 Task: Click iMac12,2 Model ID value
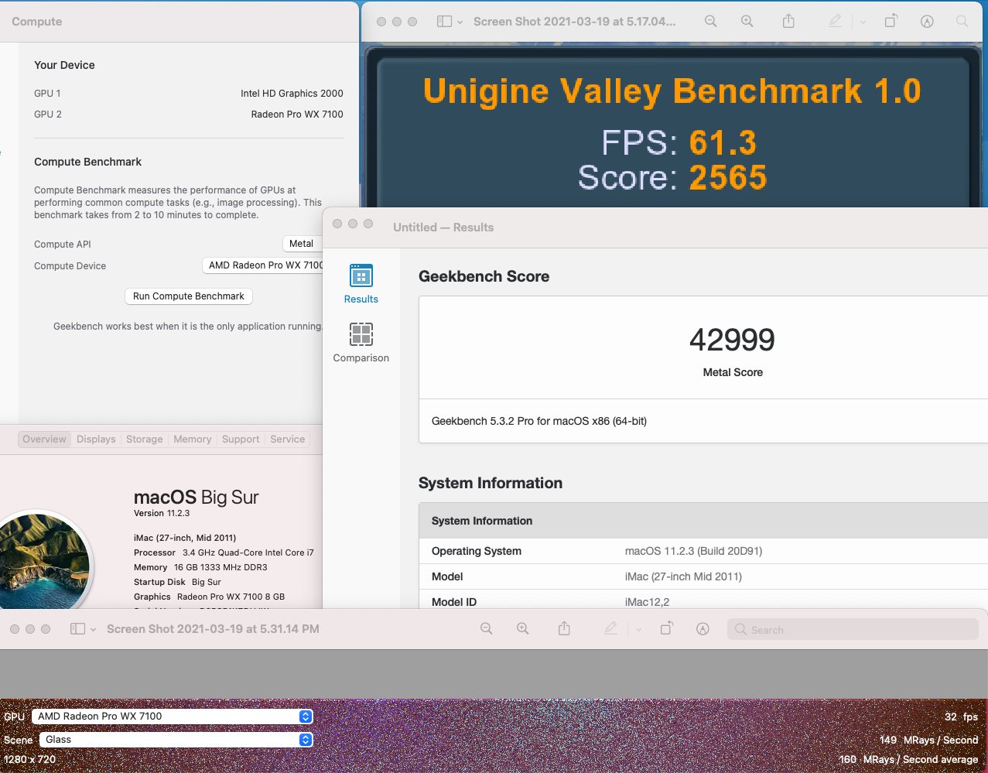click(x=648, y=602)
